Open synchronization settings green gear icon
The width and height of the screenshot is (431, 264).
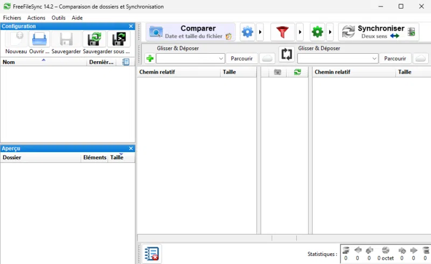tap(317, 32)
